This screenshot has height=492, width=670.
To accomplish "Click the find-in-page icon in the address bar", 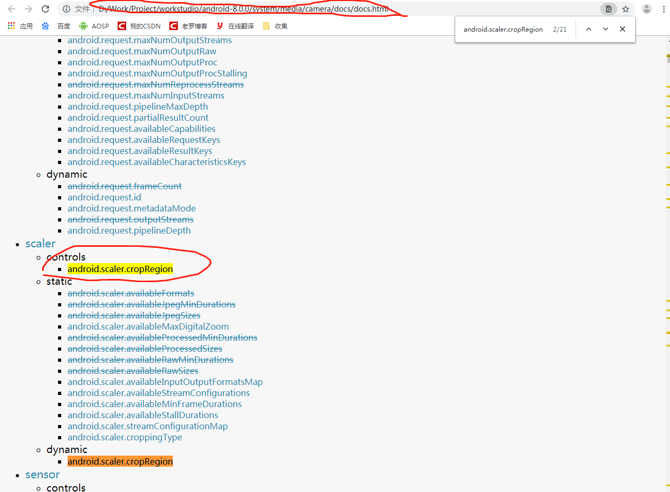I will pyautogui.click(x=608, y=9).
